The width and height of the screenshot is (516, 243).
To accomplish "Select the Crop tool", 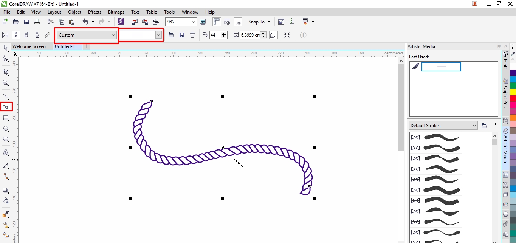I will coord(6,72).
